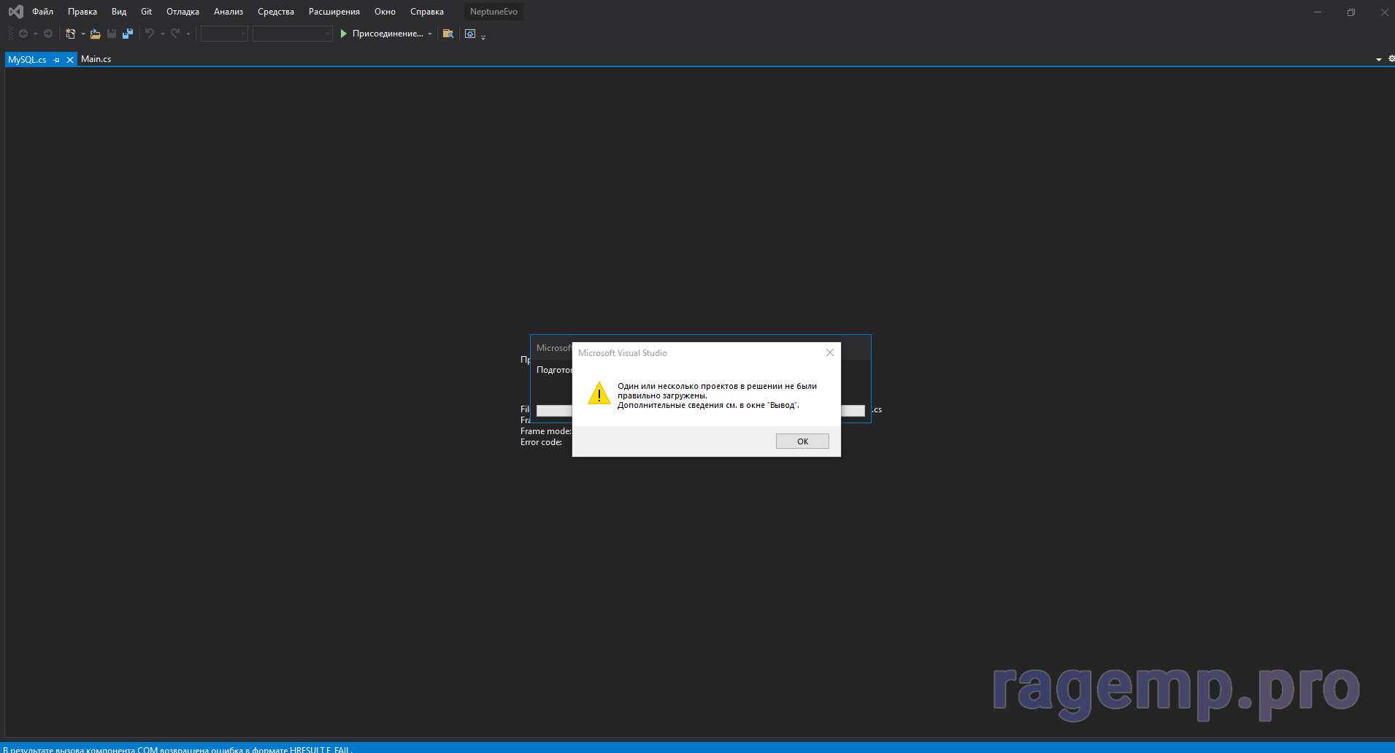Click the Visual Studio logo icon
This screenshot has width=1395, height=753.
tap(15, 12)
